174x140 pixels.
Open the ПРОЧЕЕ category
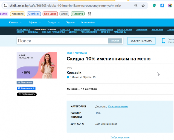tap(105, 32)
